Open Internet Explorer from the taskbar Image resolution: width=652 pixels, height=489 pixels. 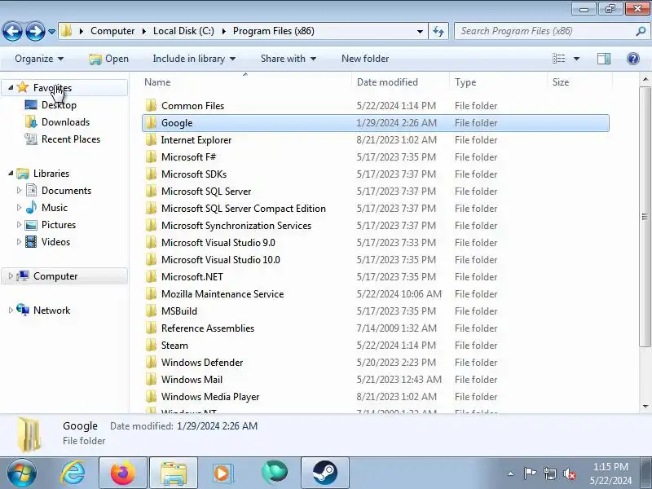[x=73, y=473]
